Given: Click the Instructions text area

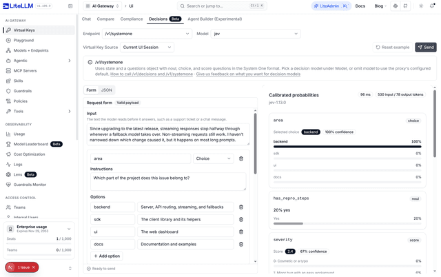Looking at the screenshot, I should point(168,181).
